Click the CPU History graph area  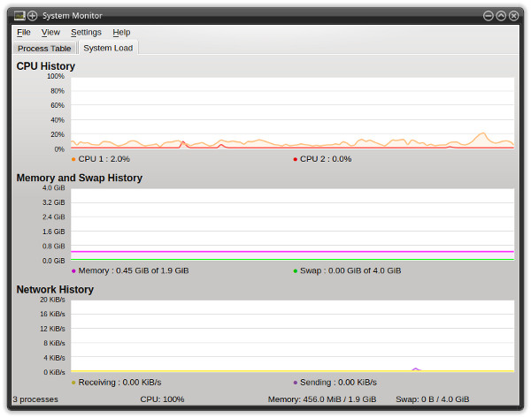292,113
